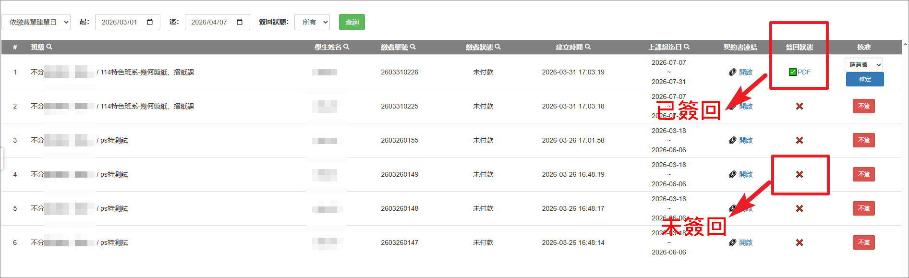Image resolution: width=909 pixels, height=278 pixels.
Task: Click green checkmark PDF in row 1
Action: pyautogui.click(x=800, y=72)
